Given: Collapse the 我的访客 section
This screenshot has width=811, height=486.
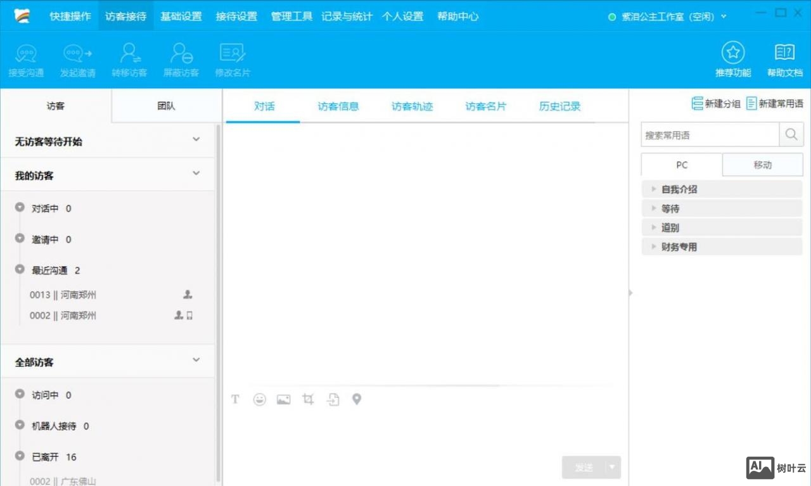Looking at the screenshot, I should point(196,174).
